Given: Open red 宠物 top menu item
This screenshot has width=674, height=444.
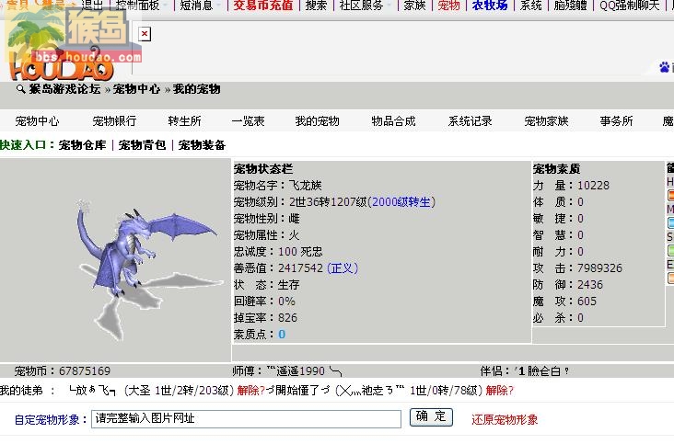Looking at the screenshot, I should [x=448, y=5].
